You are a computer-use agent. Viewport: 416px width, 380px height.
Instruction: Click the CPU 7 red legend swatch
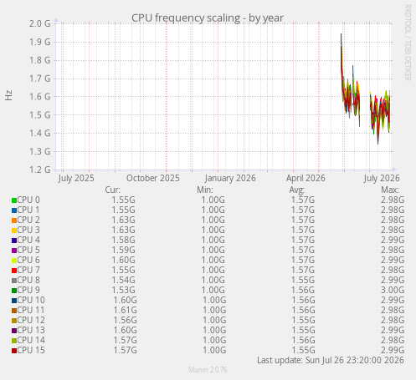click(14, 271)
